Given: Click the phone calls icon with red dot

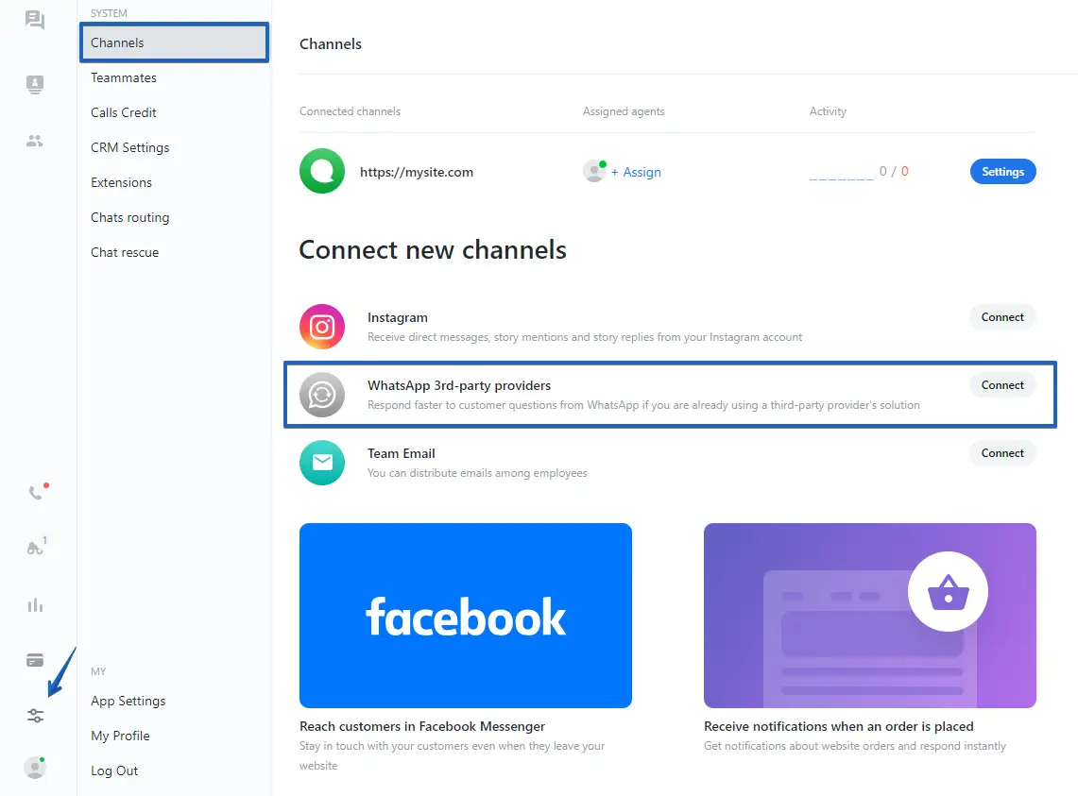Looking at the screenshot, I should coord(36,492).
